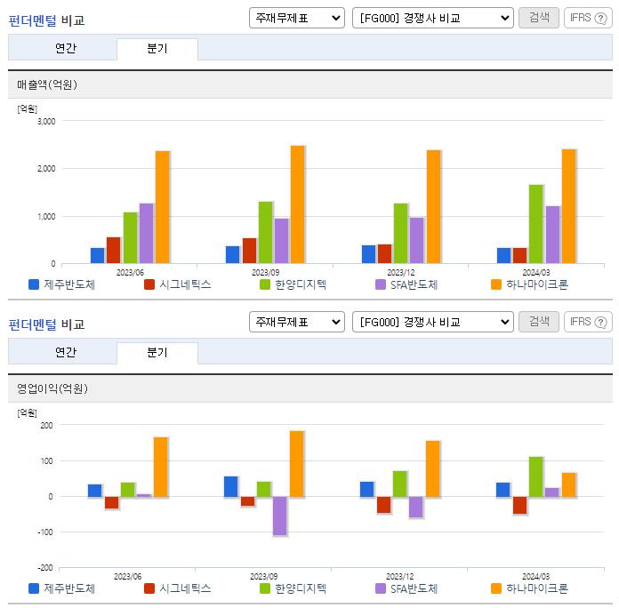Click the 한양디지텍 label in the operating profit legend
619x608 pixels.
pos(301,588)
